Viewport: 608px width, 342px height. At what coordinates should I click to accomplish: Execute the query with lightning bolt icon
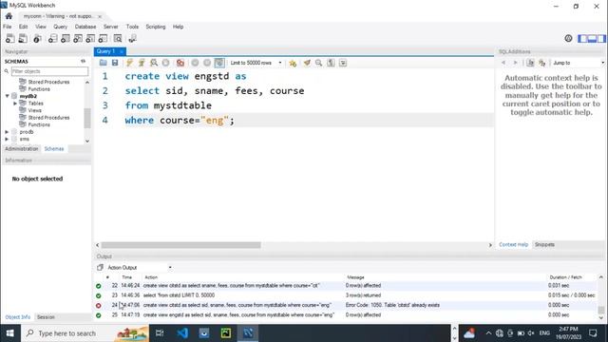click(x=129, y=63)
